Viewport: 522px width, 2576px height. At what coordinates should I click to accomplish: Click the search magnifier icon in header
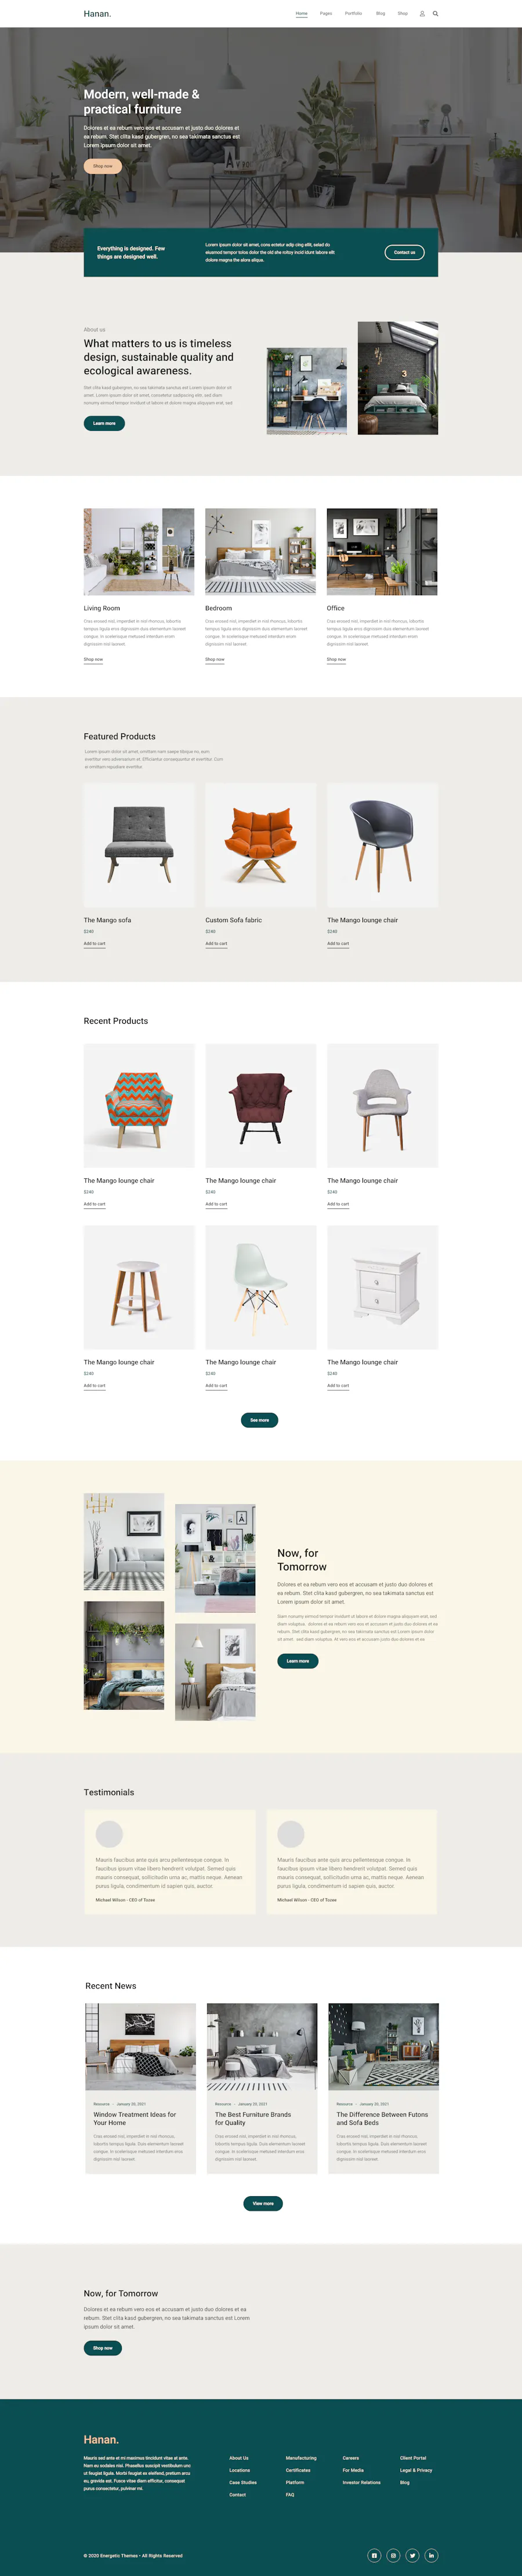click(x=435, y=14)
